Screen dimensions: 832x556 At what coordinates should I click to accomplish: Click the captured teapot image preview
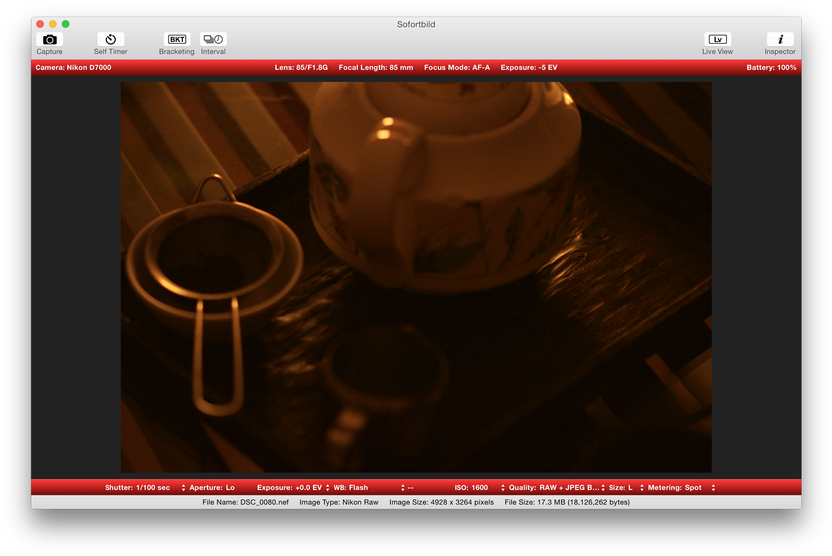(x=416, y=277)
